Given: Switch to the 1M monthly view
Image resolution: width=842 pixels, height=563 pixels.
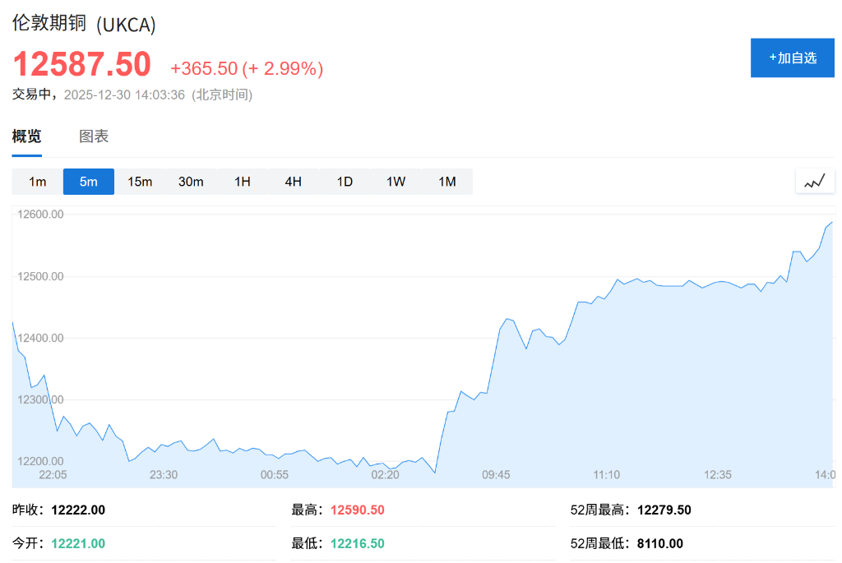Looking at the screenshot, I should click(x=446, y=182).
